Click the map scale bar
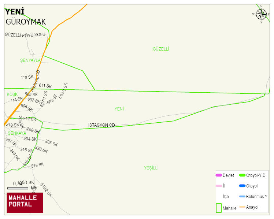Screen dimensions: 274x219 (18, 188)
